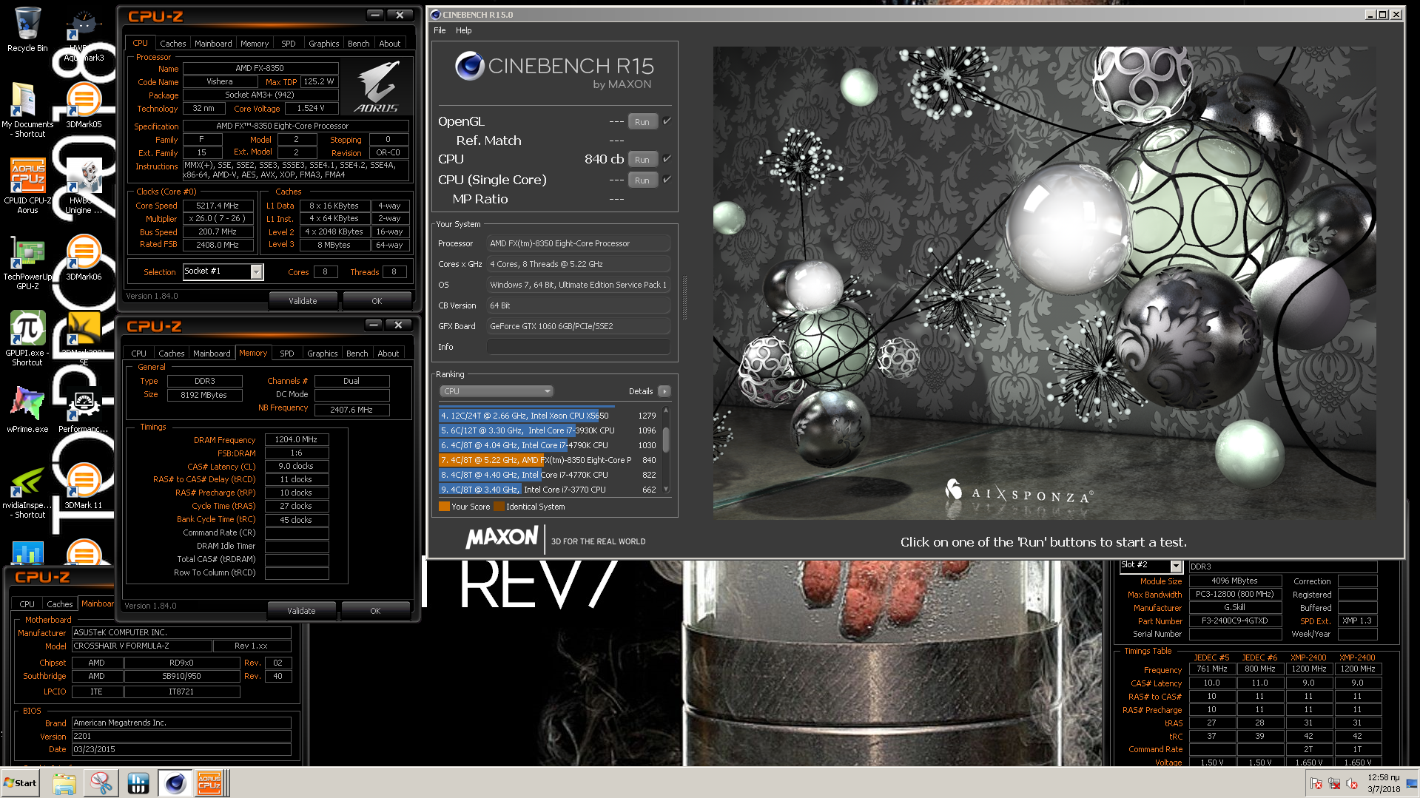Screen dimensions: 1420x798
Task: Launch the 3DMark06 desktop shortcut
Action: tap(84, 257)
